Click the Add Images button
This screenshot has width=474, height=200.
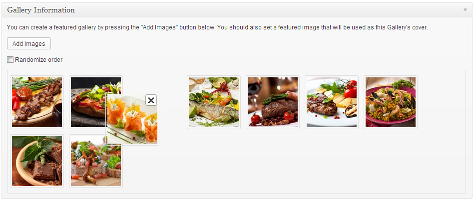[x=28, y=43]
